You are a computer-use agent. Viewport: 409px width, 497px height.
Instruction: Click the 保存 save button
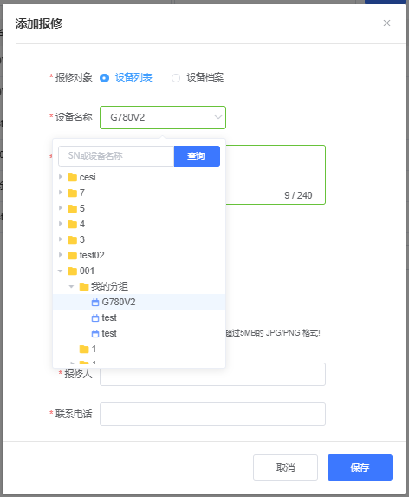[360, 468]
